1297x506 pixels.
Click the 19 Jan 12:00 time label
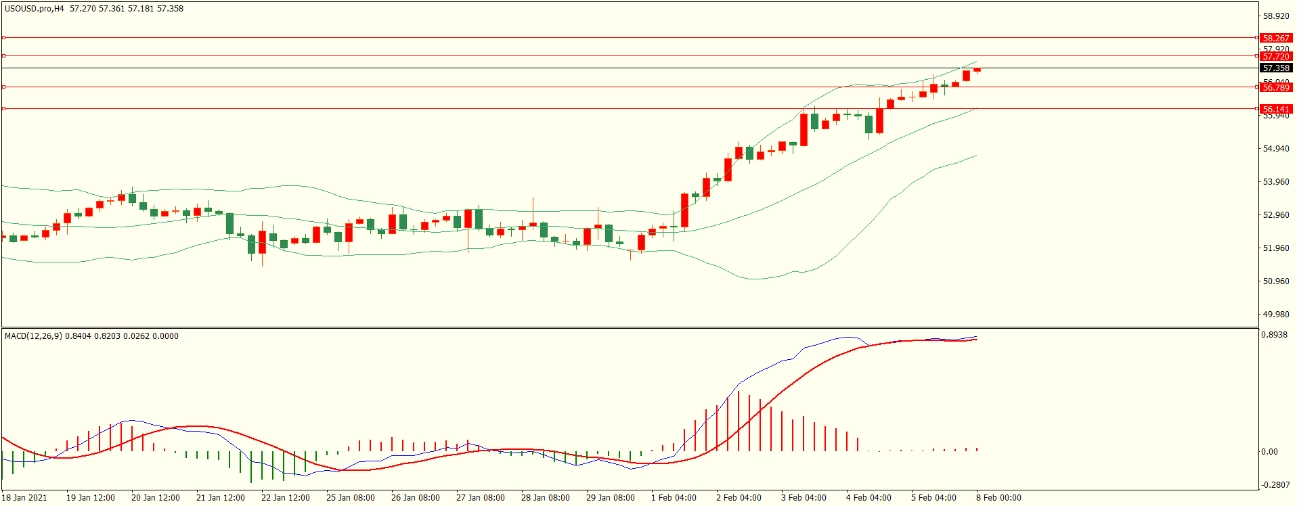91,498
